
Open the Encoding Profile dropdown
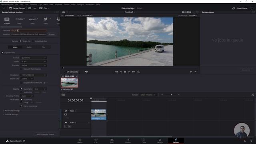[27, 96]
